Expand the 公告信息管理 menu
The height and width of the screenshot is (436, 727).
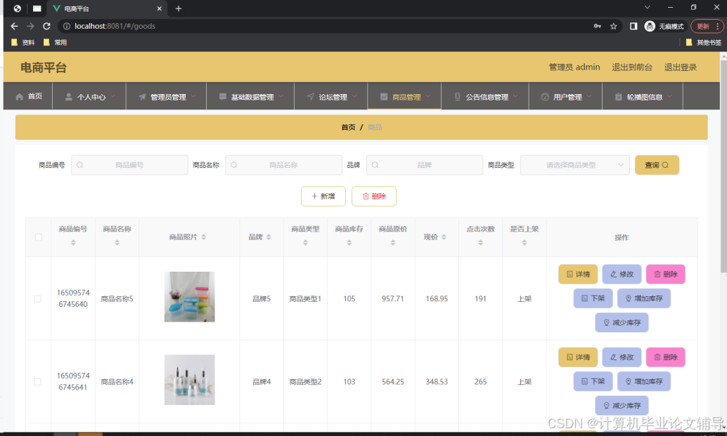[485, 97]
